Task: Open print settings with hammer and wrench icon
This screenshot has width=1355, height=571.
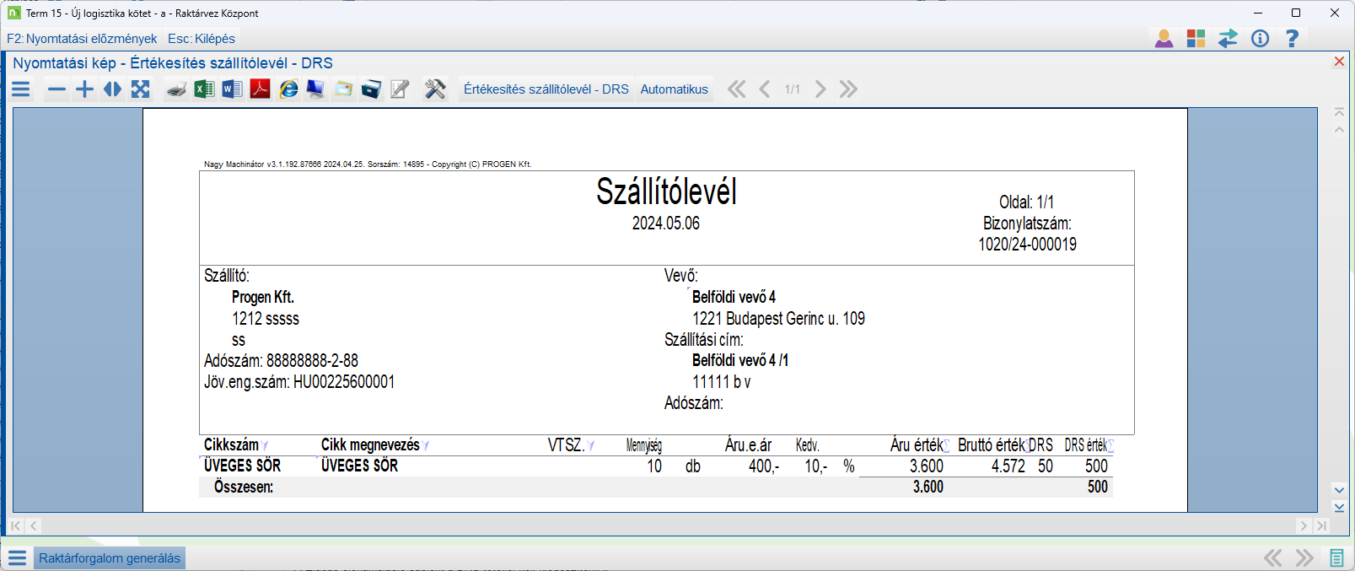Action: 435,89
